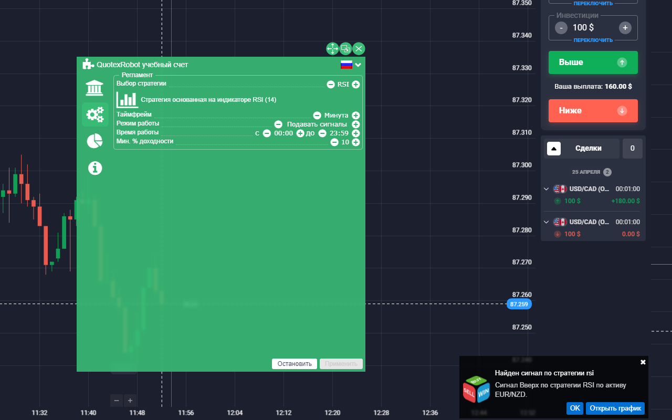Increase timeframe with plus after Минута
672x420 pixels.
[355, 115]
